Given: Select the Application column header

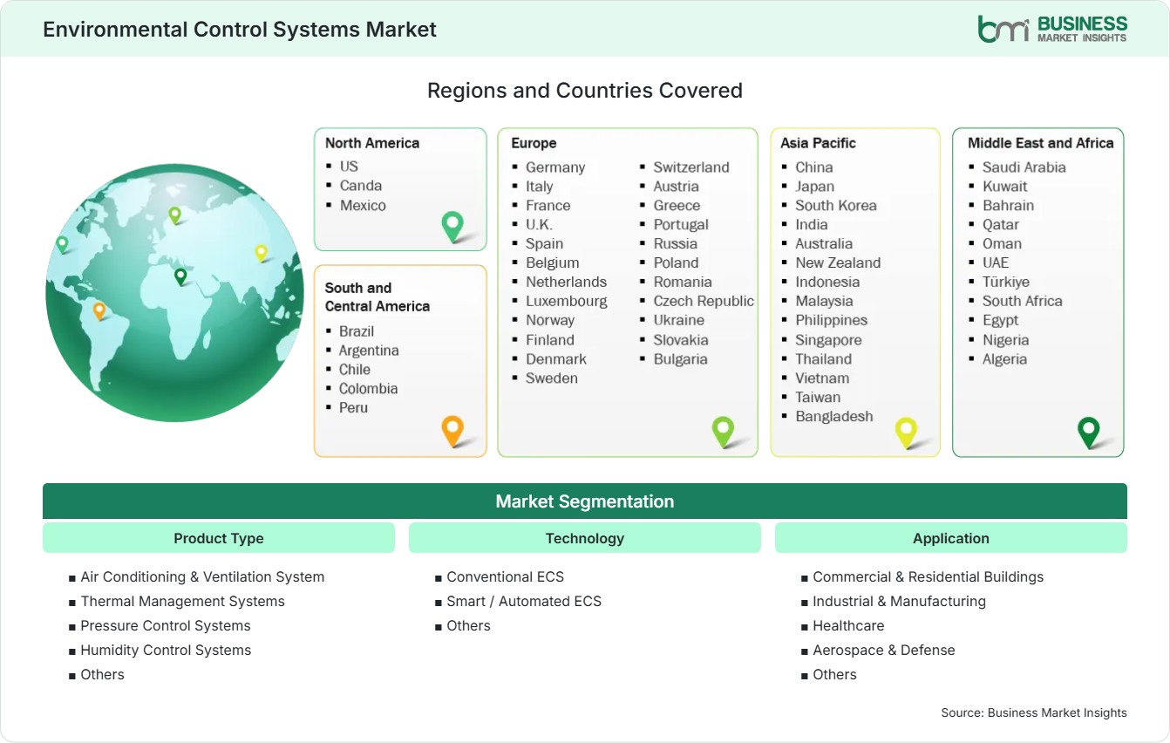Looking at the screenshot, I should (951, 538).
